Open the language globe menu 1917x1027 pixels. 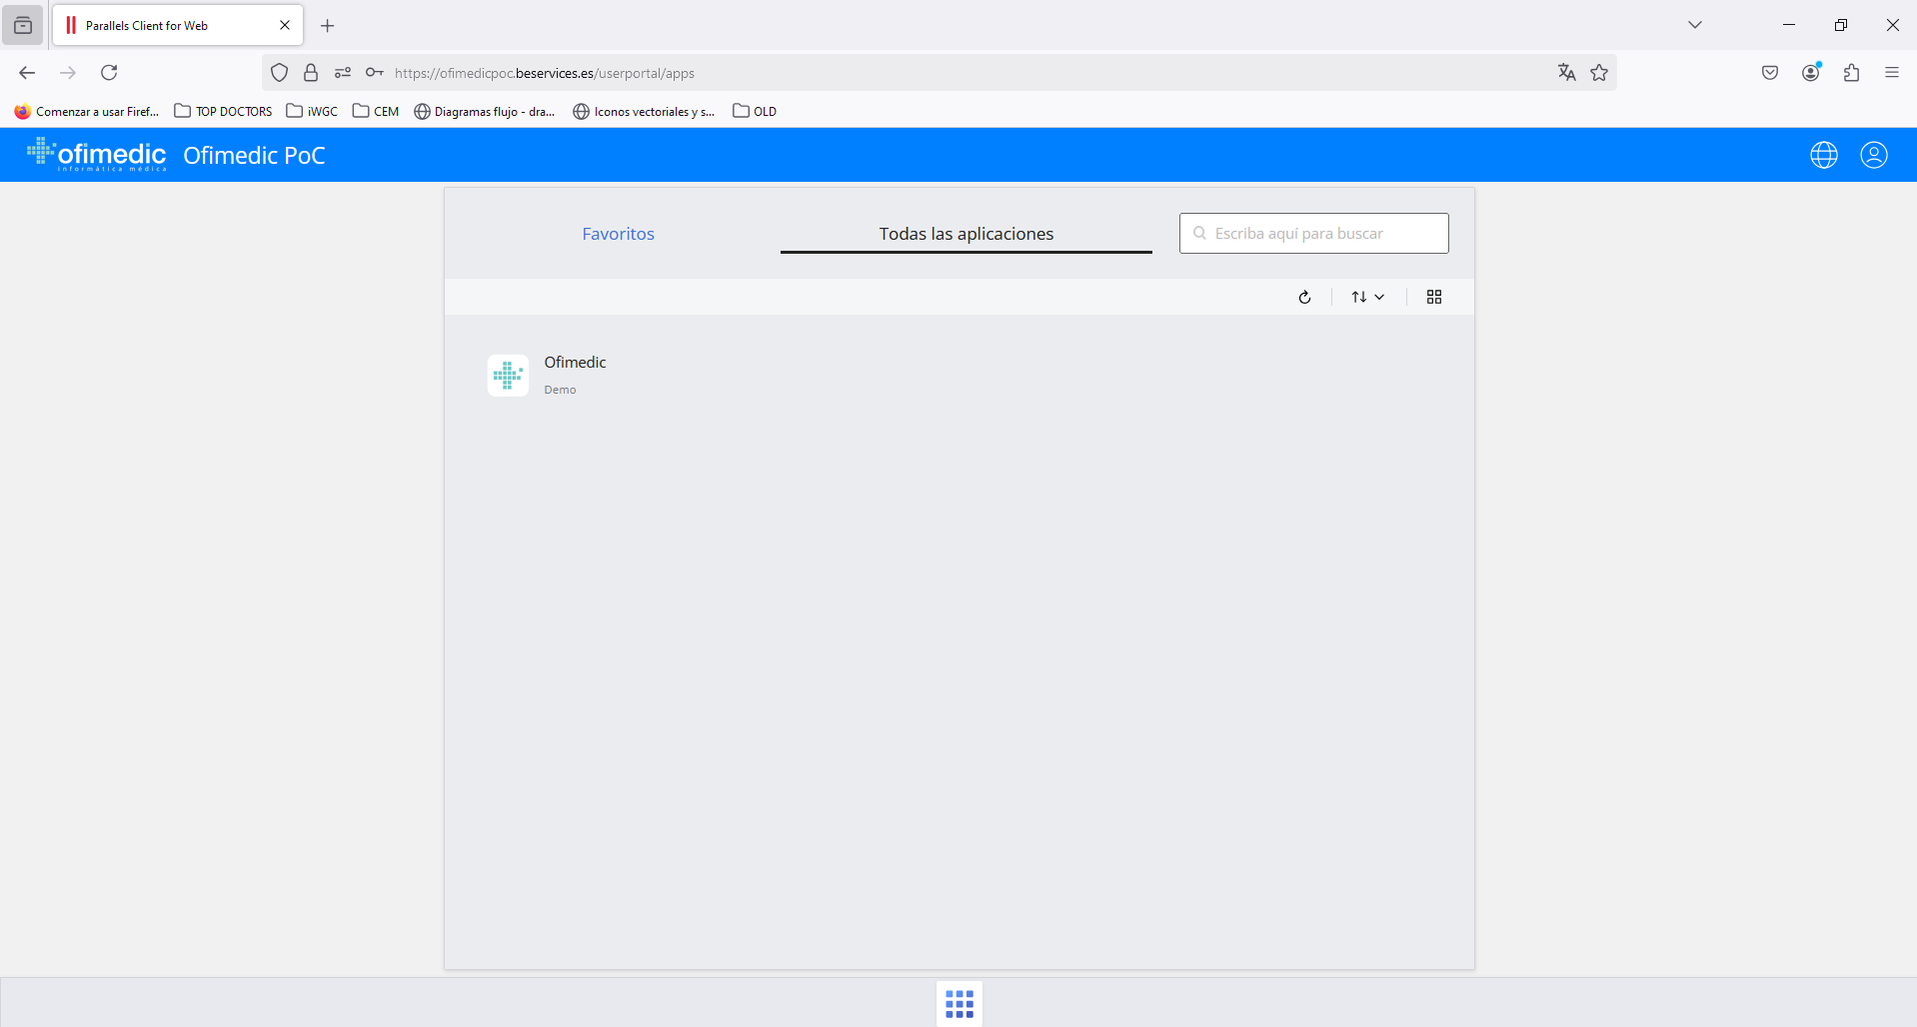point(1824,155)
